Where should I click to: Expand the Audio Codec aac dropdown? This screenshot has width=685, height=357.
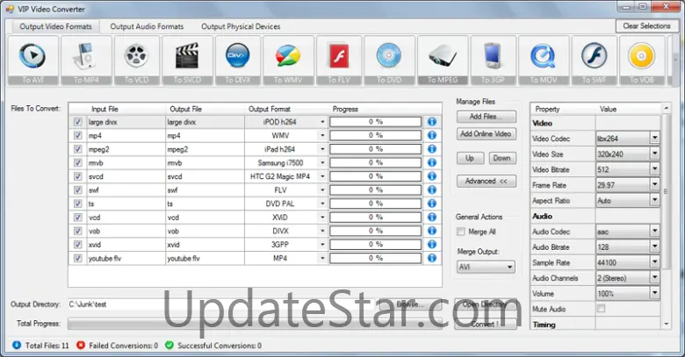coord(654,232)
